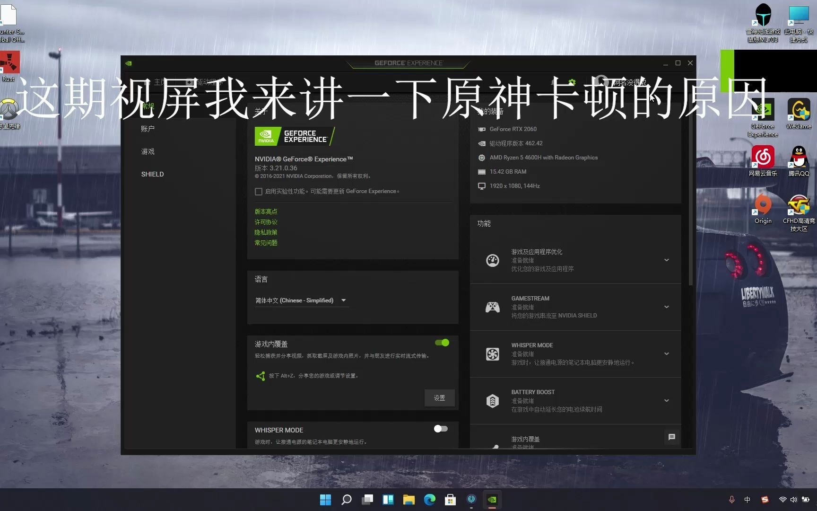This screenshot has height=511, width=817.
Task: Click the 1920 x 1080, 144Hz entry
Action: 514,186
